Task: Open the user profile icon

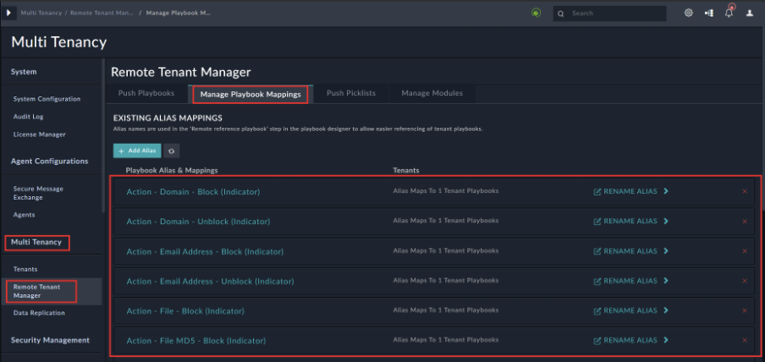Action: click(750, 13)
